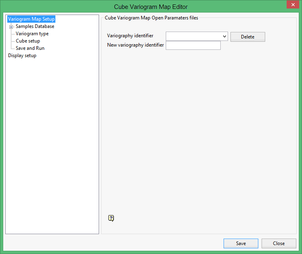Go to the Cube setup section
The image size is (302, 254).
click(28, 41)
